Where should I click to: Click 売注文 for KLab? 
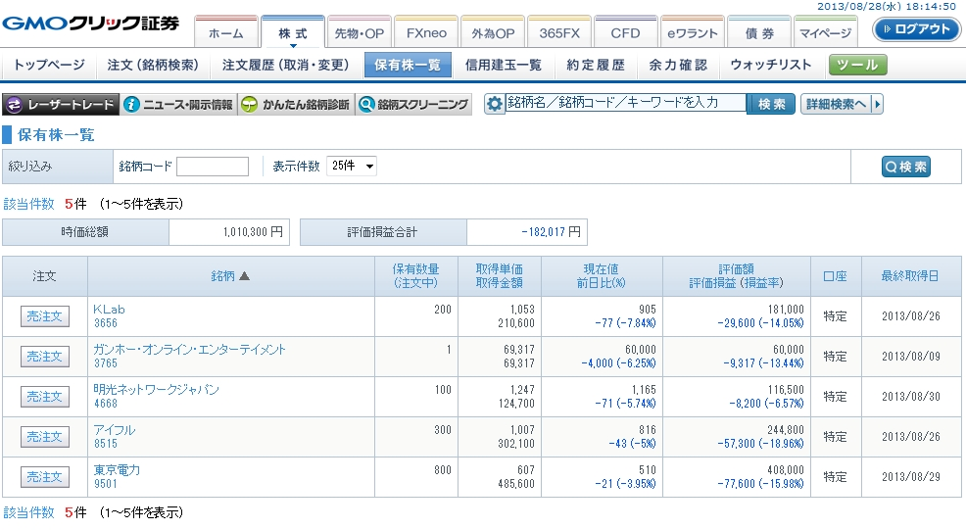(x=45, y=316)
